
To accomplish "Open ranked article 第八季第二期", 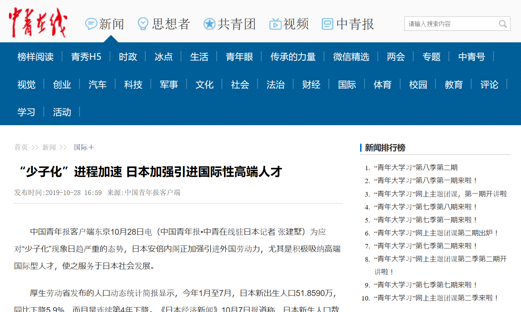I will tap(416, 168).
